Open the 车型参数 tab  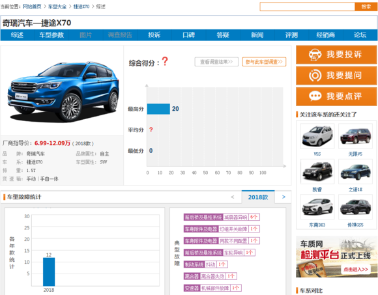pos(51,35)
